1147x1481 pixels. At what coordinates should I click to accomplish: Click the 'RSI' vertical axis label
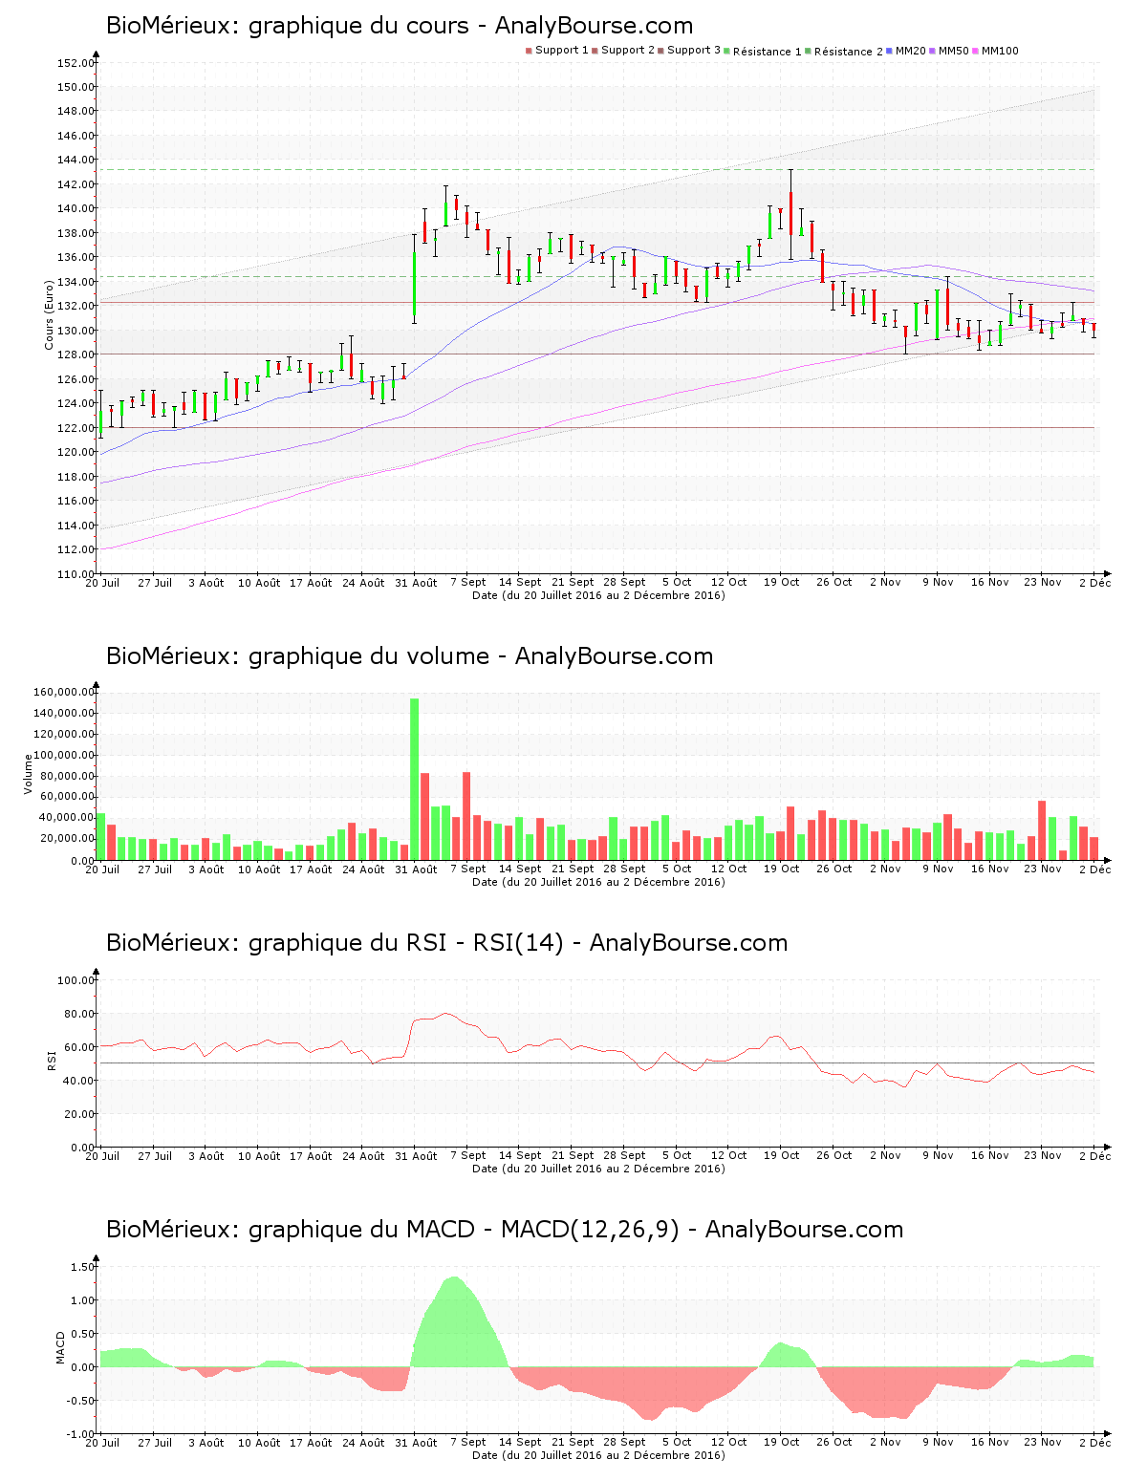click(50, 1060)
